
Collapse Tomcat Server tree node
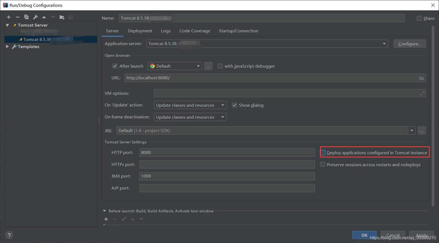pos(7,25)
